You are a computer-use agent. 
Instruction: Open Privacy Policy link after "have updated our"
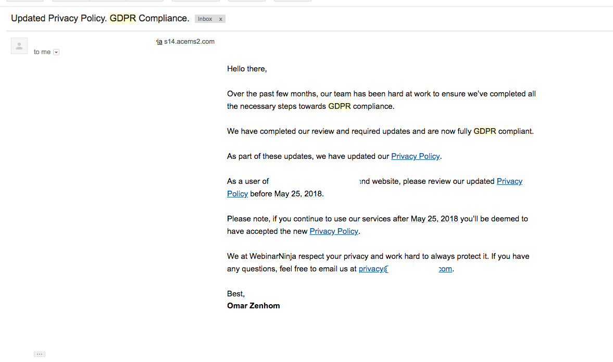415,156
